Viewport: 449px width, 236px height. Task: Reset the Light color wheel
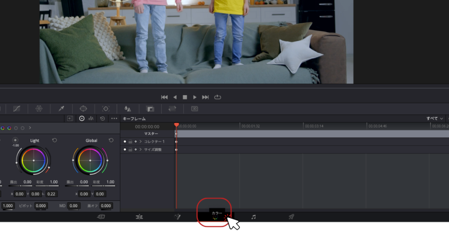coord(54,140)
